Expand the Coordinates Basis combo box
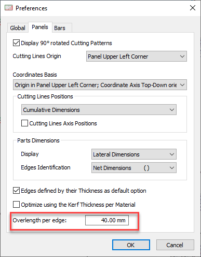This screenshot has height=257, width=201. [100, 85]
